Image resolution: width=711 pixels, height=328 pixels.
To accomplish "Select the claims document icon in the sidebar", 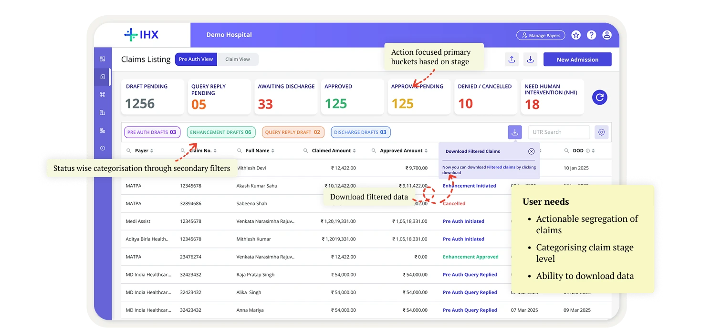I will [102, 77].
